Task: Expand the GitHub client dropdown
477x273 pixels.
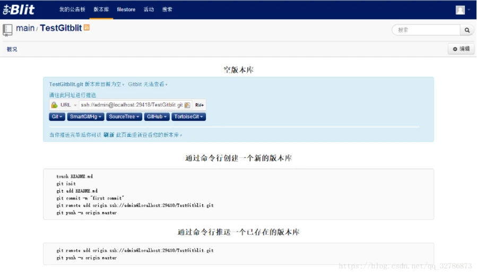Action: [157, 117]
